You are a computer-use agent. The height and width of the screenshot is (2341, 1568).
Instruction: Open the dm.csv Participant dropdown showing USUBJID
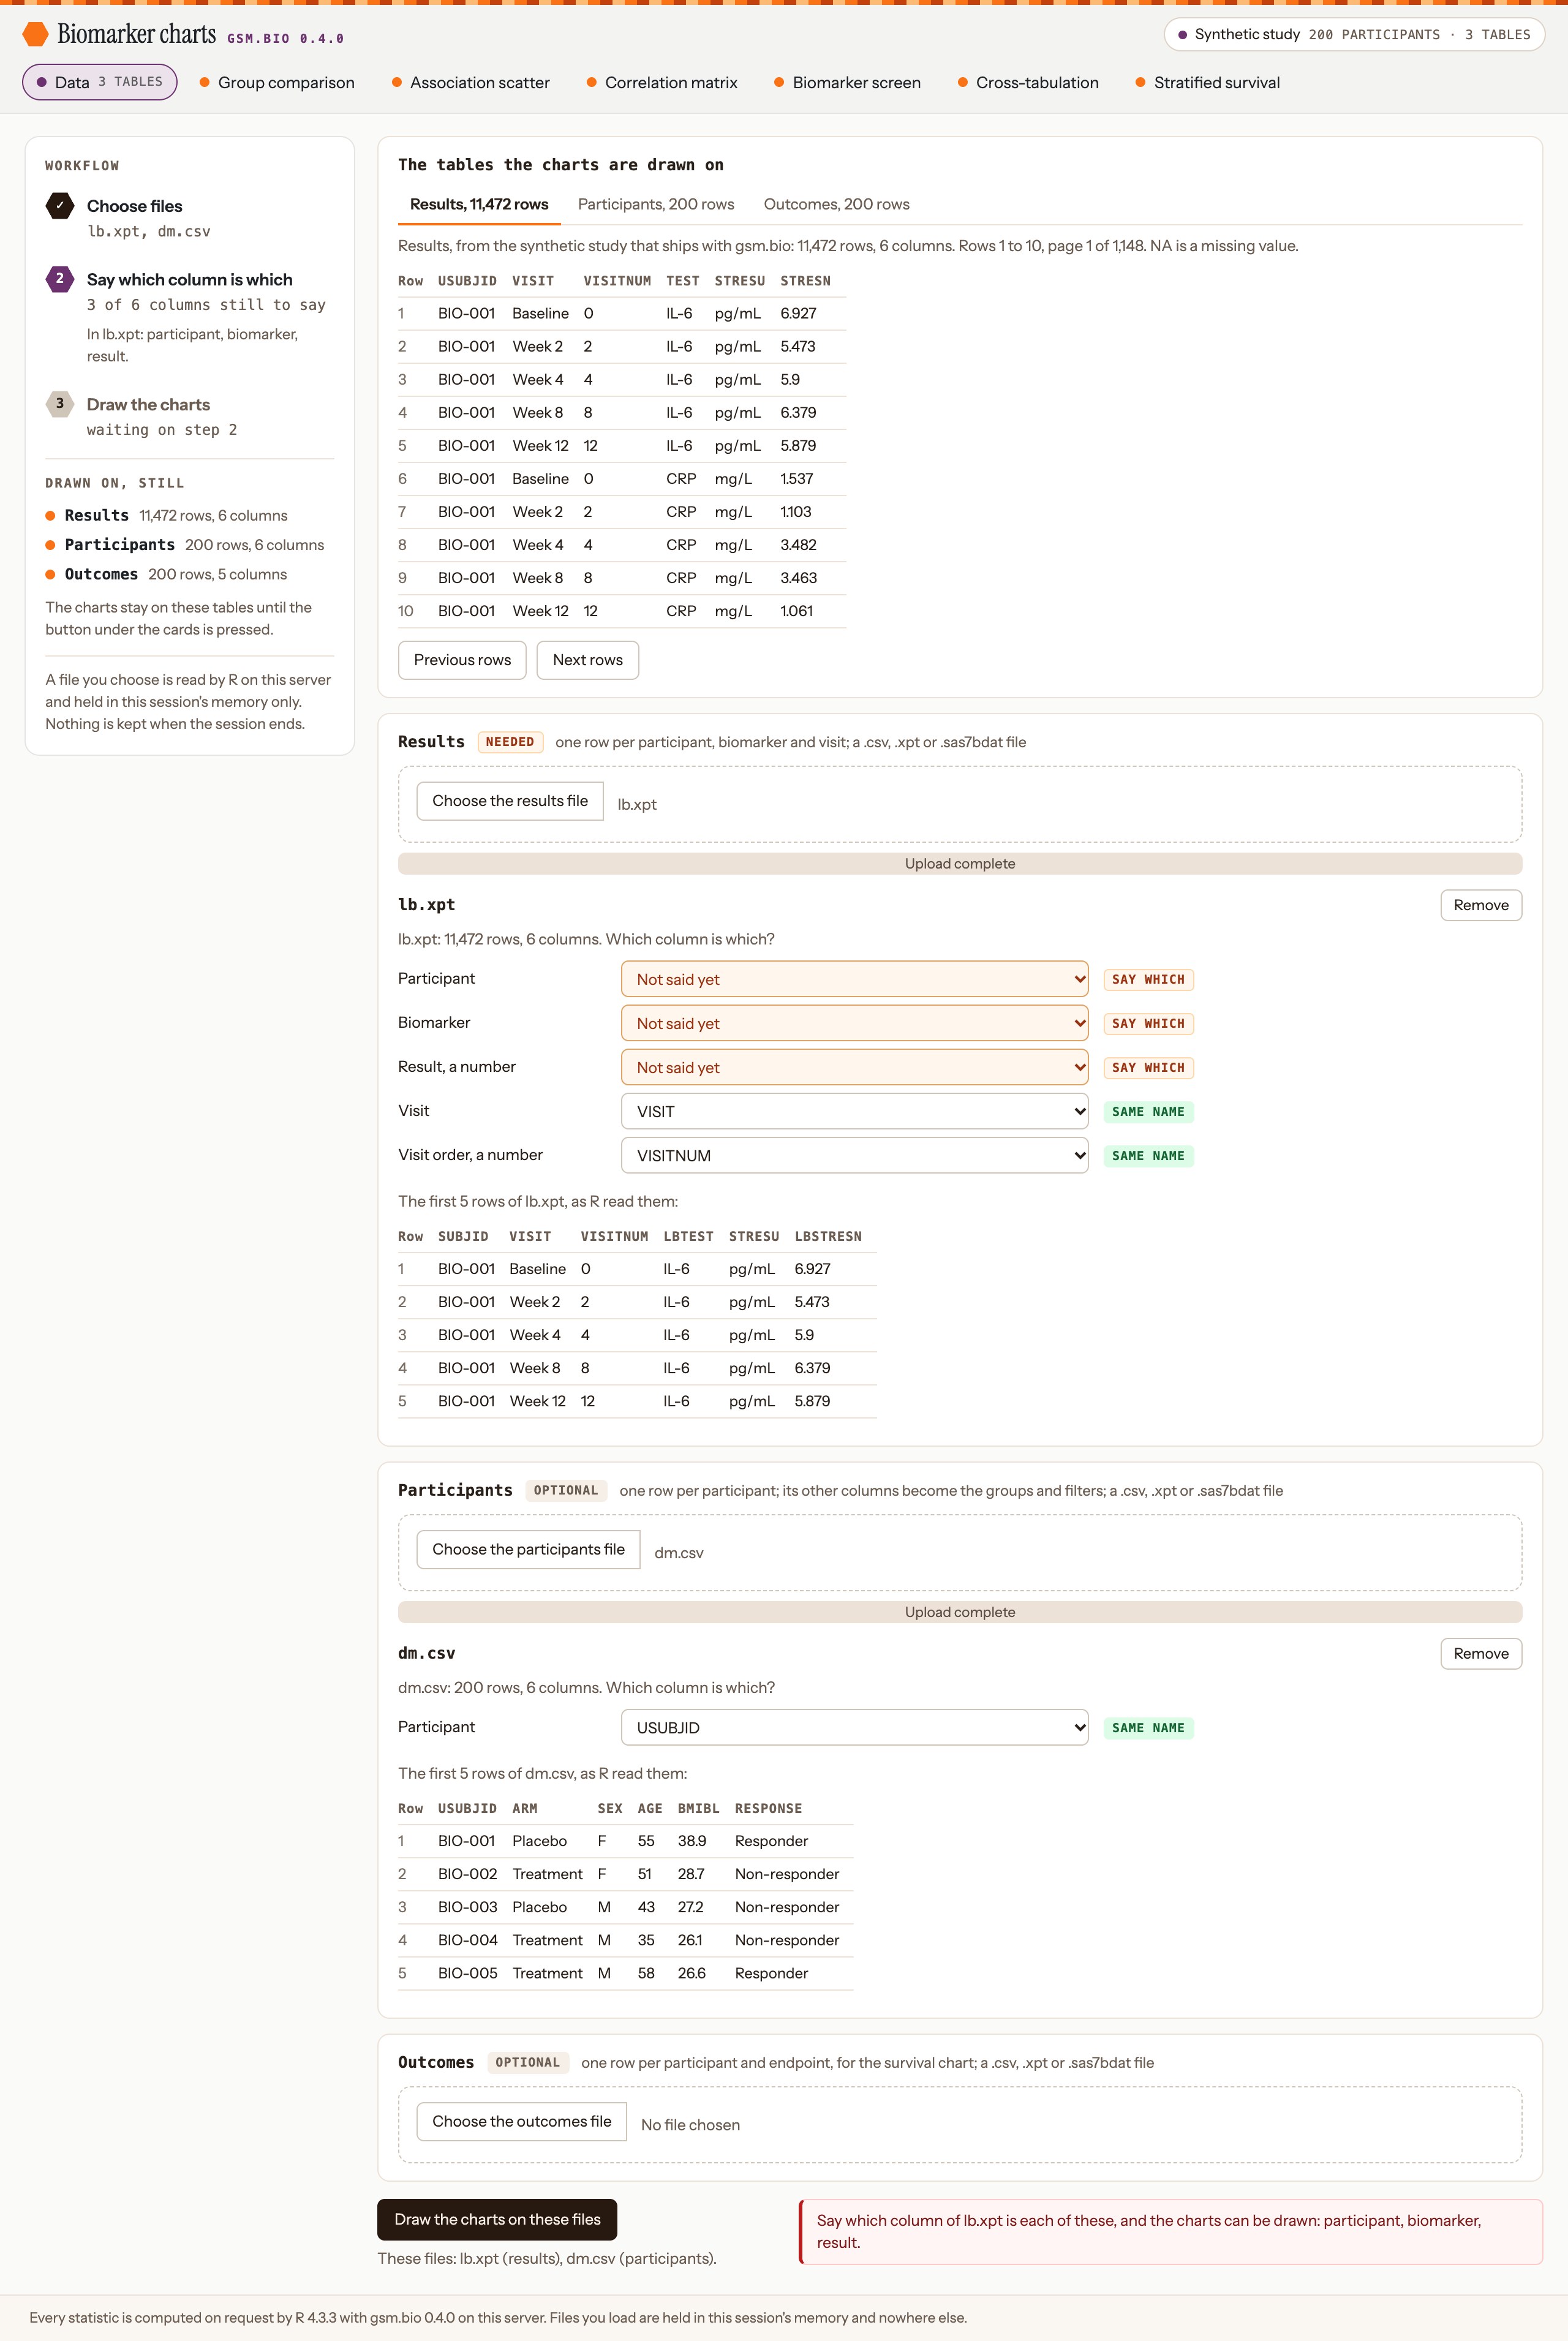854,1727
